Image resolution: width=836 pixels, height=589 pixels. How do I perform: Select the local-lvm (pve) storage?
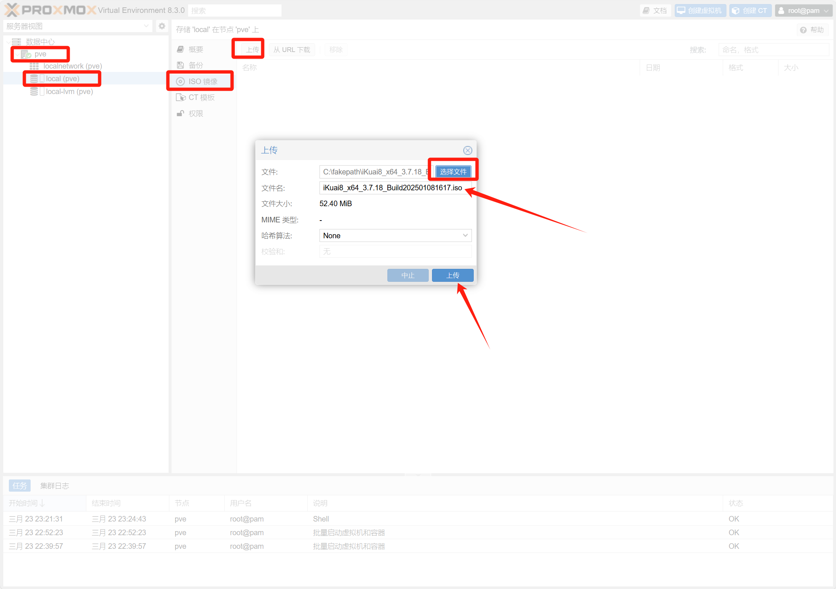click(x=69, y=91)
